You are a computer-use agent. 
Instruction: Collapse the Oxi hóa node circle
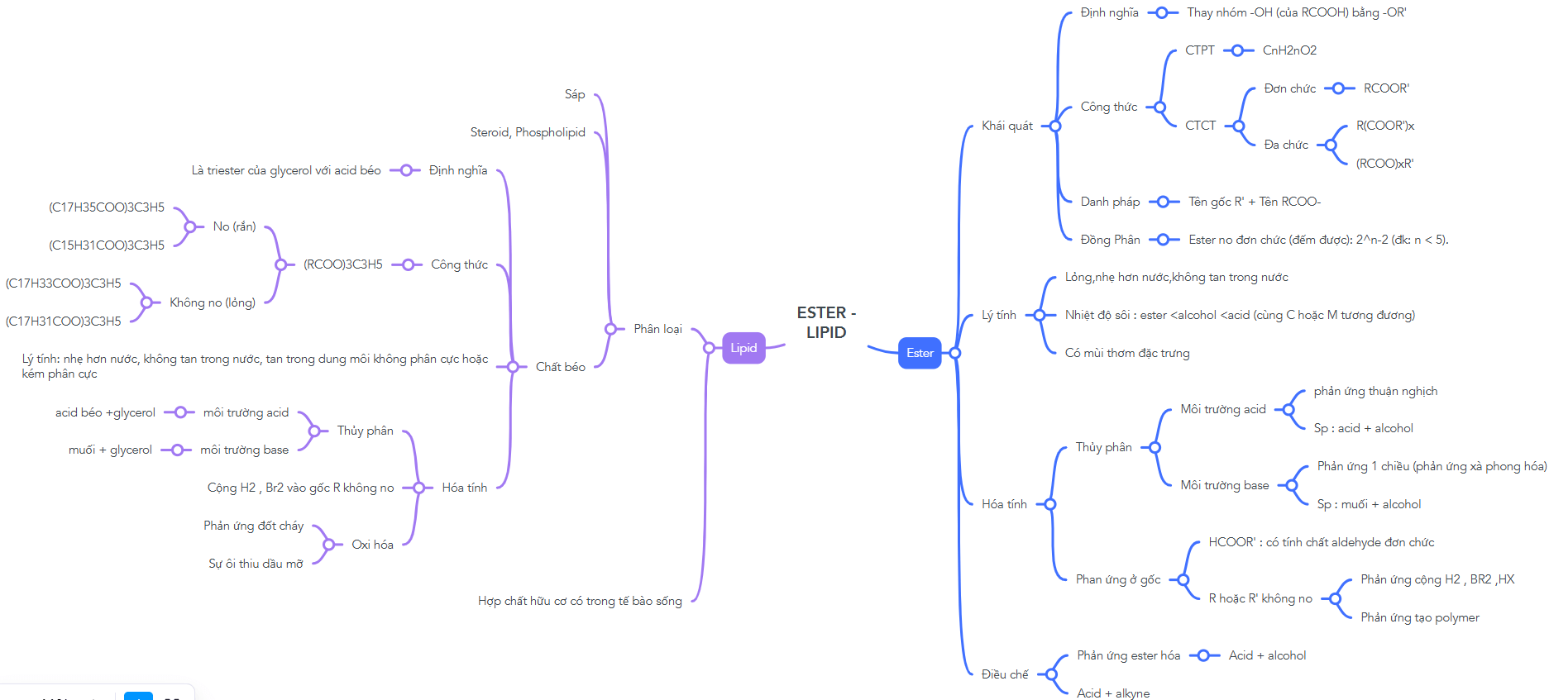pos(328,545)
